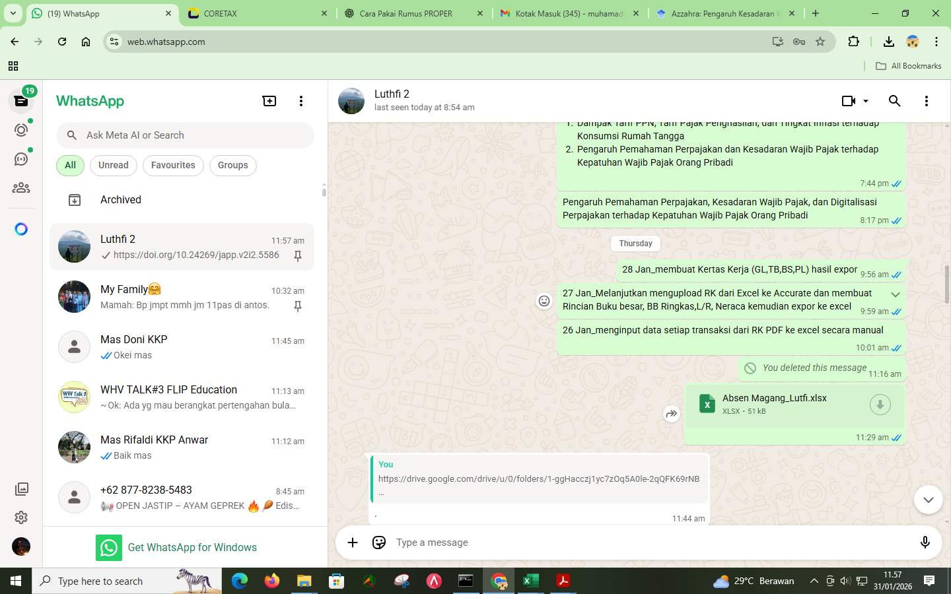The height and width of the screenshot is (594, 951).
Task: Open the Communities panel
Action: click(x=20, y=187)
